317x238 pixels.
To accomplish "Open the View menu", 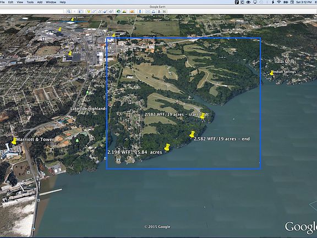I will 20,2.
